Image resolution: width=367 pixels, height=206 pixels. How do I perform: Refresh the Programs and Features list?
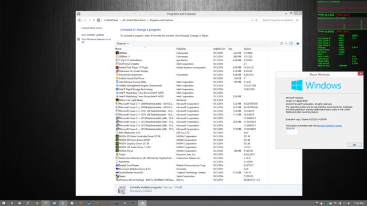(256, 21)
